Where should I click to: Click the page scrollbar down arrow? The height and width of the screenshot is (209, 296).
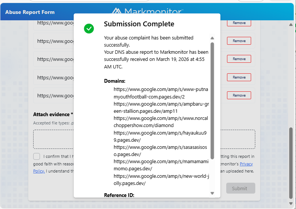point(291,203)
